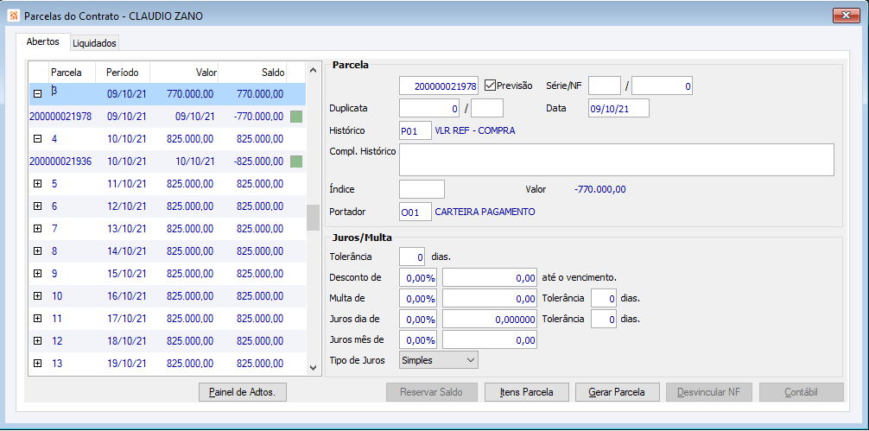869x431 pixels.
Task: Click the Compl. Histórico text area
Action: 616,160
